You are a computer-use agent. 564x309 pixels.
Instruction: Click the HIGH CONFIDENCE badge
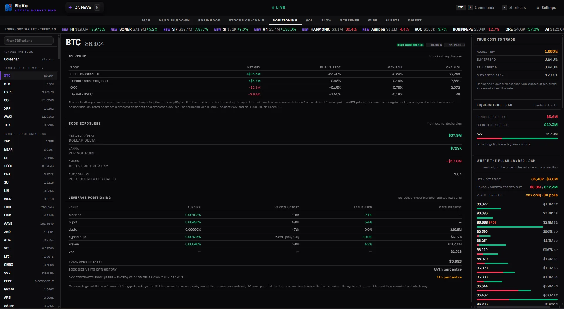tap(410, 45)
